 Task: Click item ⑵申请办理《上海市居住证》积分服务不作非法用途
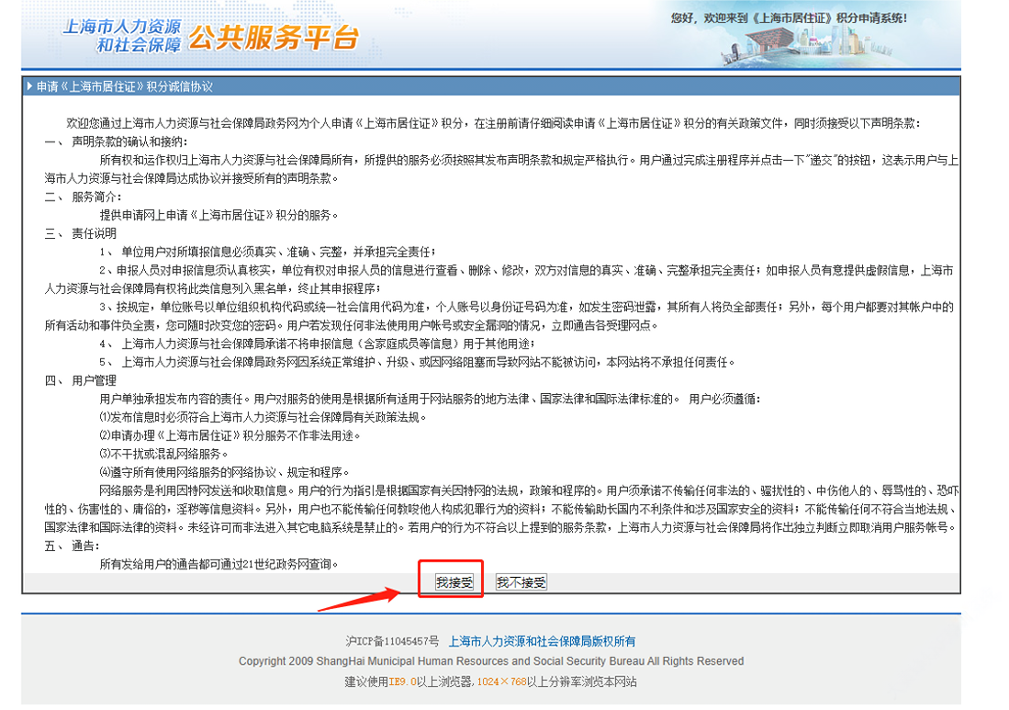click(x=230, y=435)
